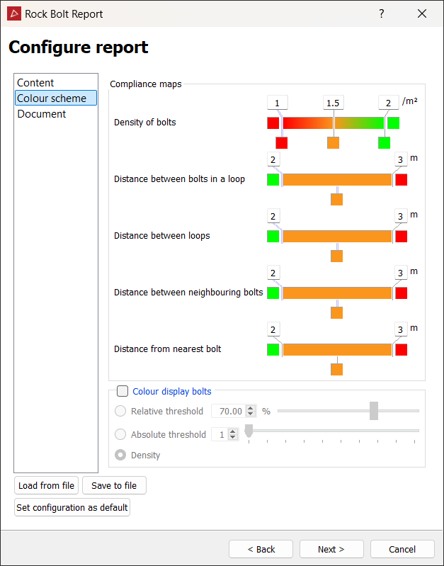Viewport: 444px width, 566px height.
Task: Switch to the Document section
Action: (41, 114)
